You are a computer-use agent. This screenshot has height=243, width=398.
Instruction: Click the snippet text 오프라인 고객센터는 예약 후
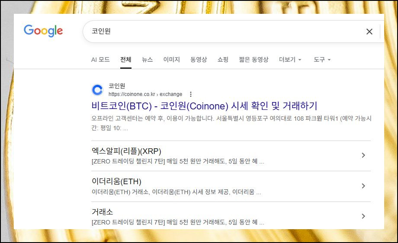click(127, 118)
